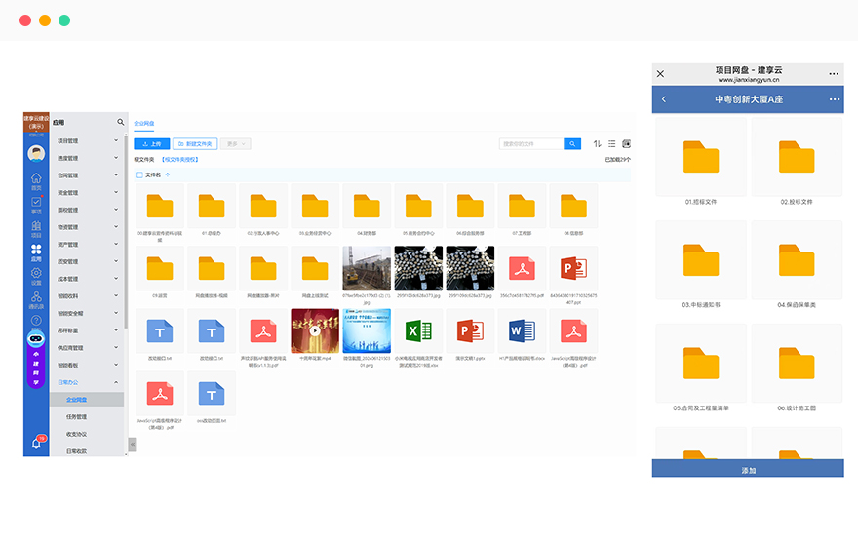Click the notification bell icon

click(x=36, y=443)
